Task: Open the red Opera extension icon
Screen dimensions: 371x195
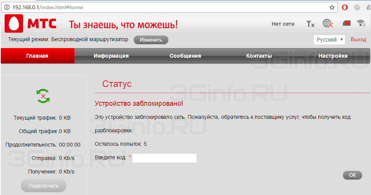Action: [345, 7]
